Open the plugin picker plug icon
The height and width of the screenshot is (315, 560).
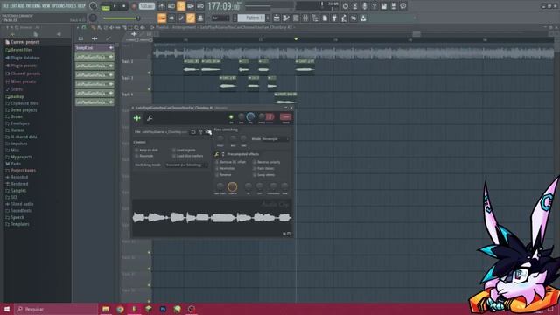pyautogui.click(x=334, y=17)
